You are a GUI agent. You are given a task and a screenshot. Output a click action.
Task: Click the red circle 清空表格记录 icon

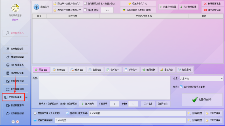coord(205,10)
